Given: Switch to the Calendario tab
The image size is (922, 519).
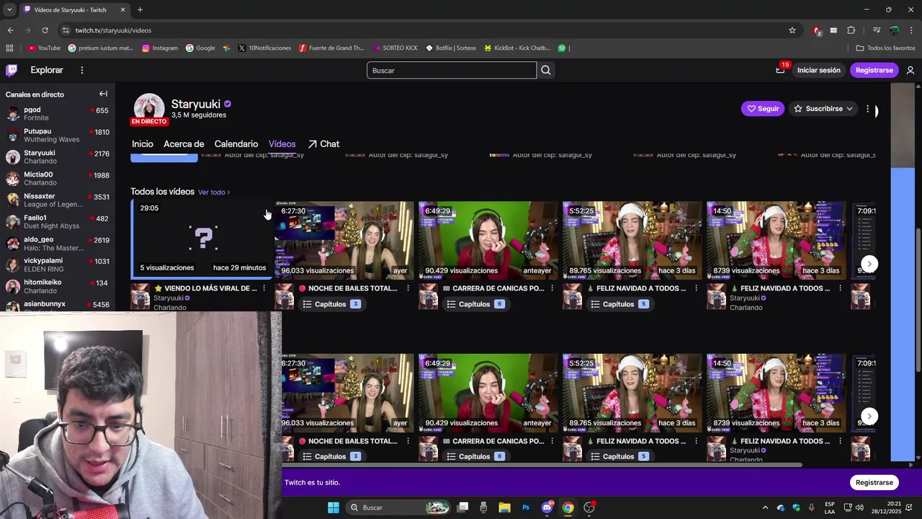Looking at the screenshot, I should (x=236, y=144).
